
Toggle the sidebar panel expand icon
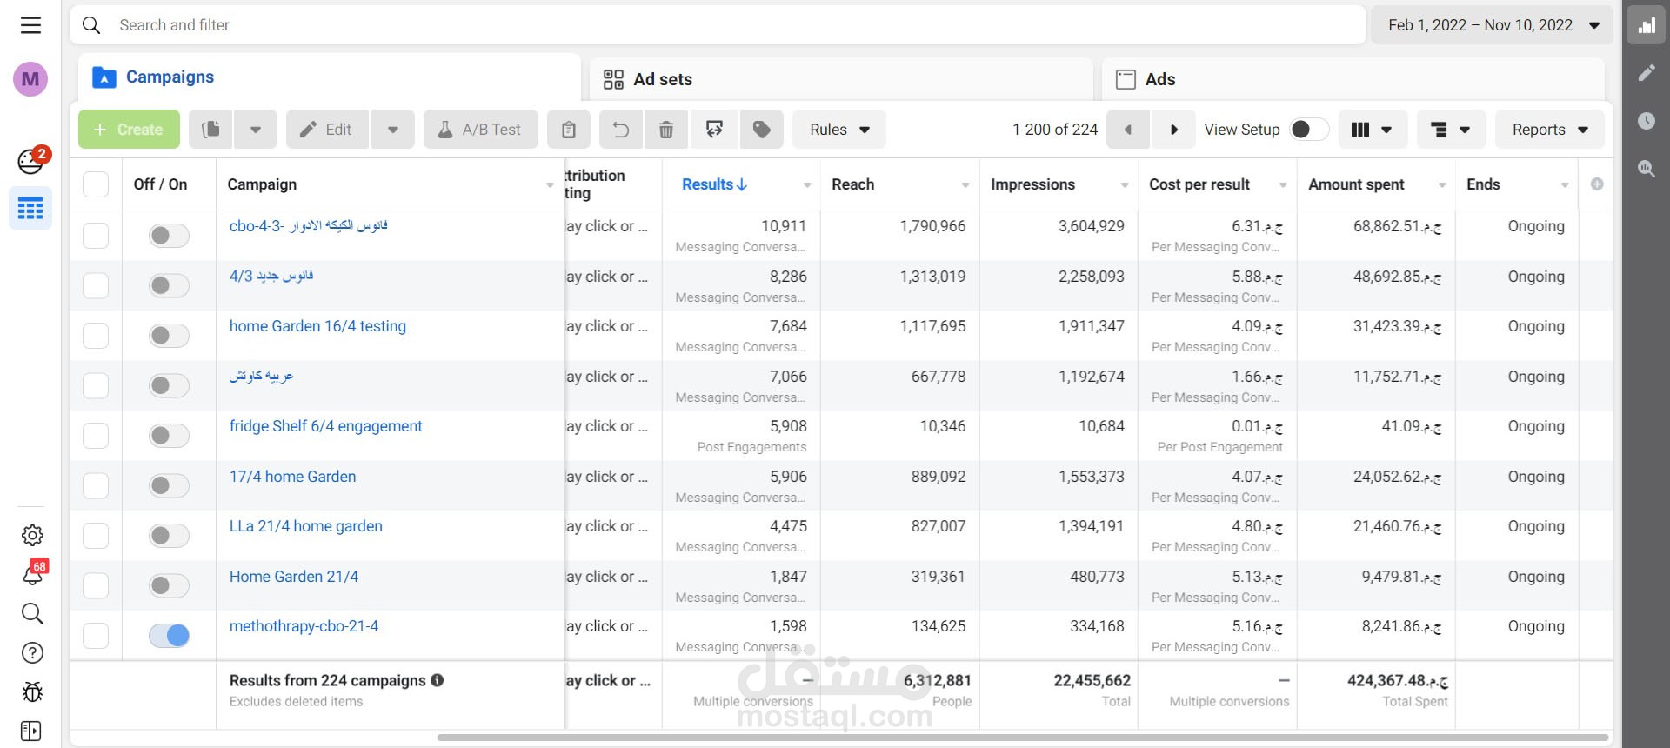click(30, 731)
